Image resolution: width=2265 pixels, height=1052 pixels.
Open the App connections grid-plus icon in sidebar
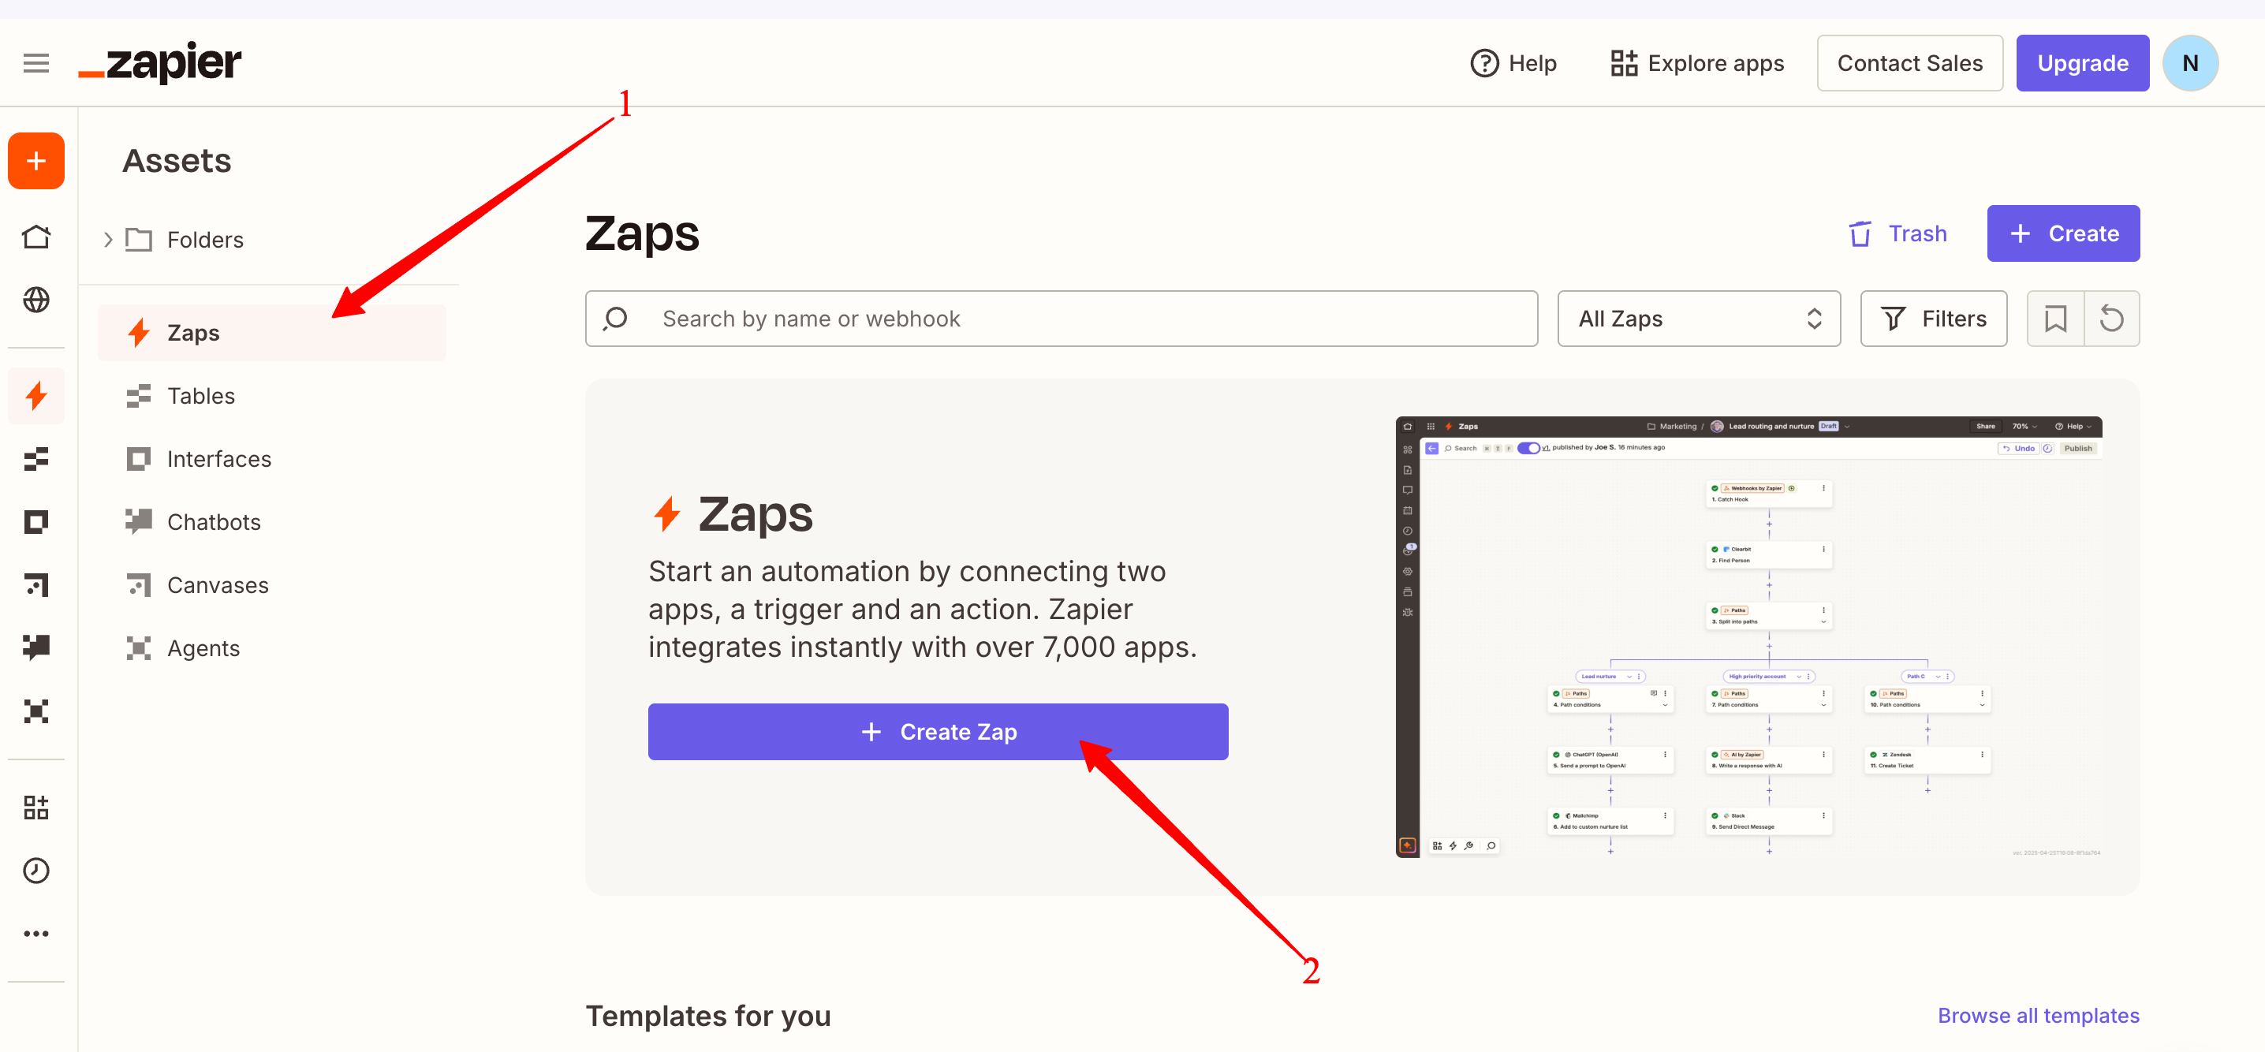click(36, 807)
